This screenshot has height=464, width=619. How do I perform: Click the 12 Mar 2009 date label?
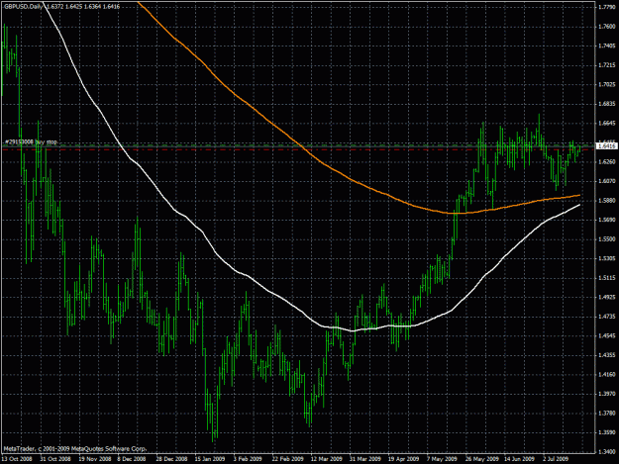[326, 459]
